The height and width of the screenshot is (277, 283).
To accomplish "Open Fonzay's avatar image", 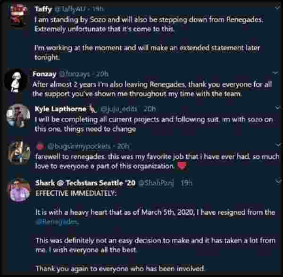I will [x=16, y=80].
